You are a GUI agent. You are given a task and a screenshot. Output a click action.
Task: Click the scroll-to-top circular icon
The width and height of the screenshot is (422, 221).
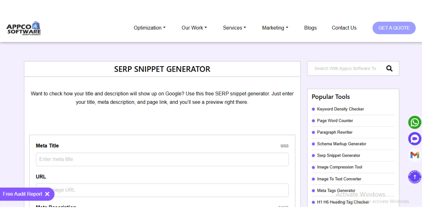point(414,177)
